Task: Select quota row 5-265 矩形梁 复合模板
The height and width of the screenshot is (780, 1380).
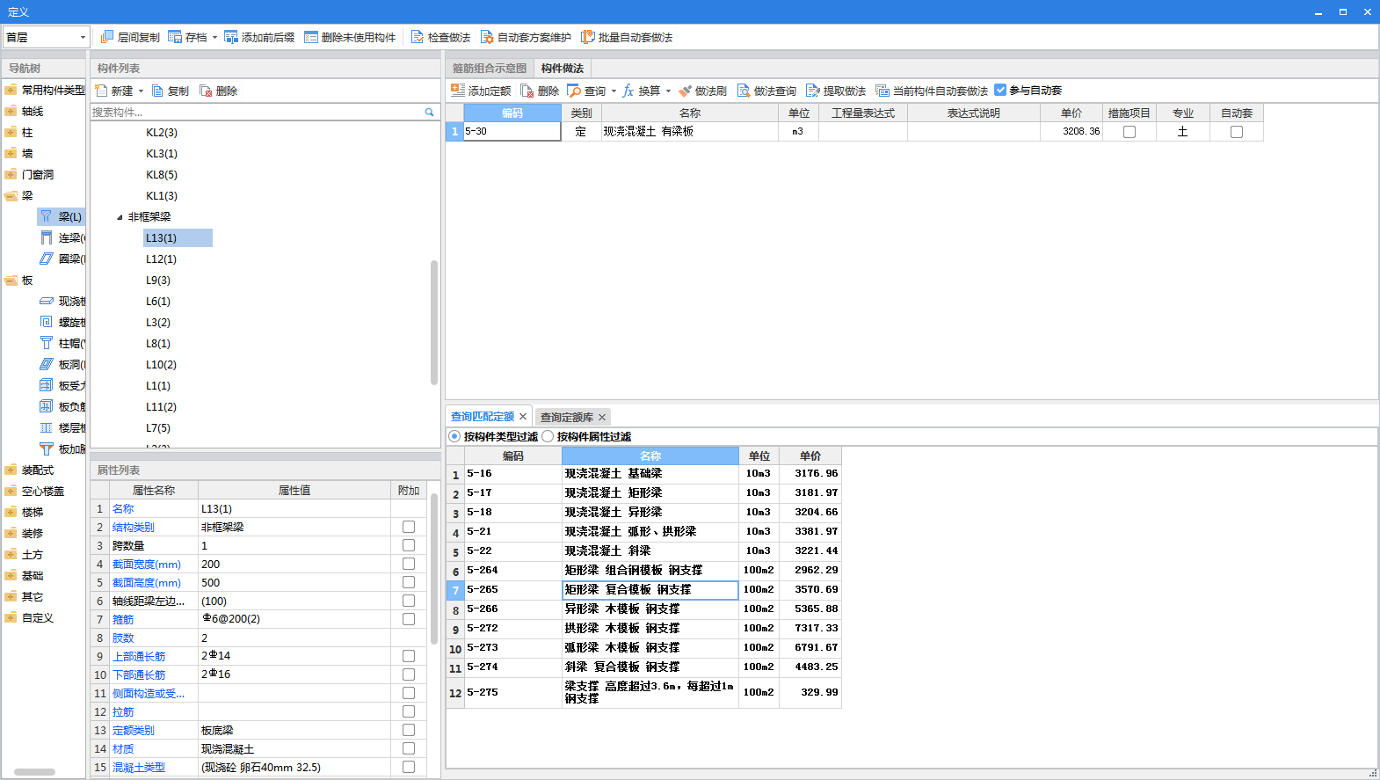Action: (x=643, y=590)
